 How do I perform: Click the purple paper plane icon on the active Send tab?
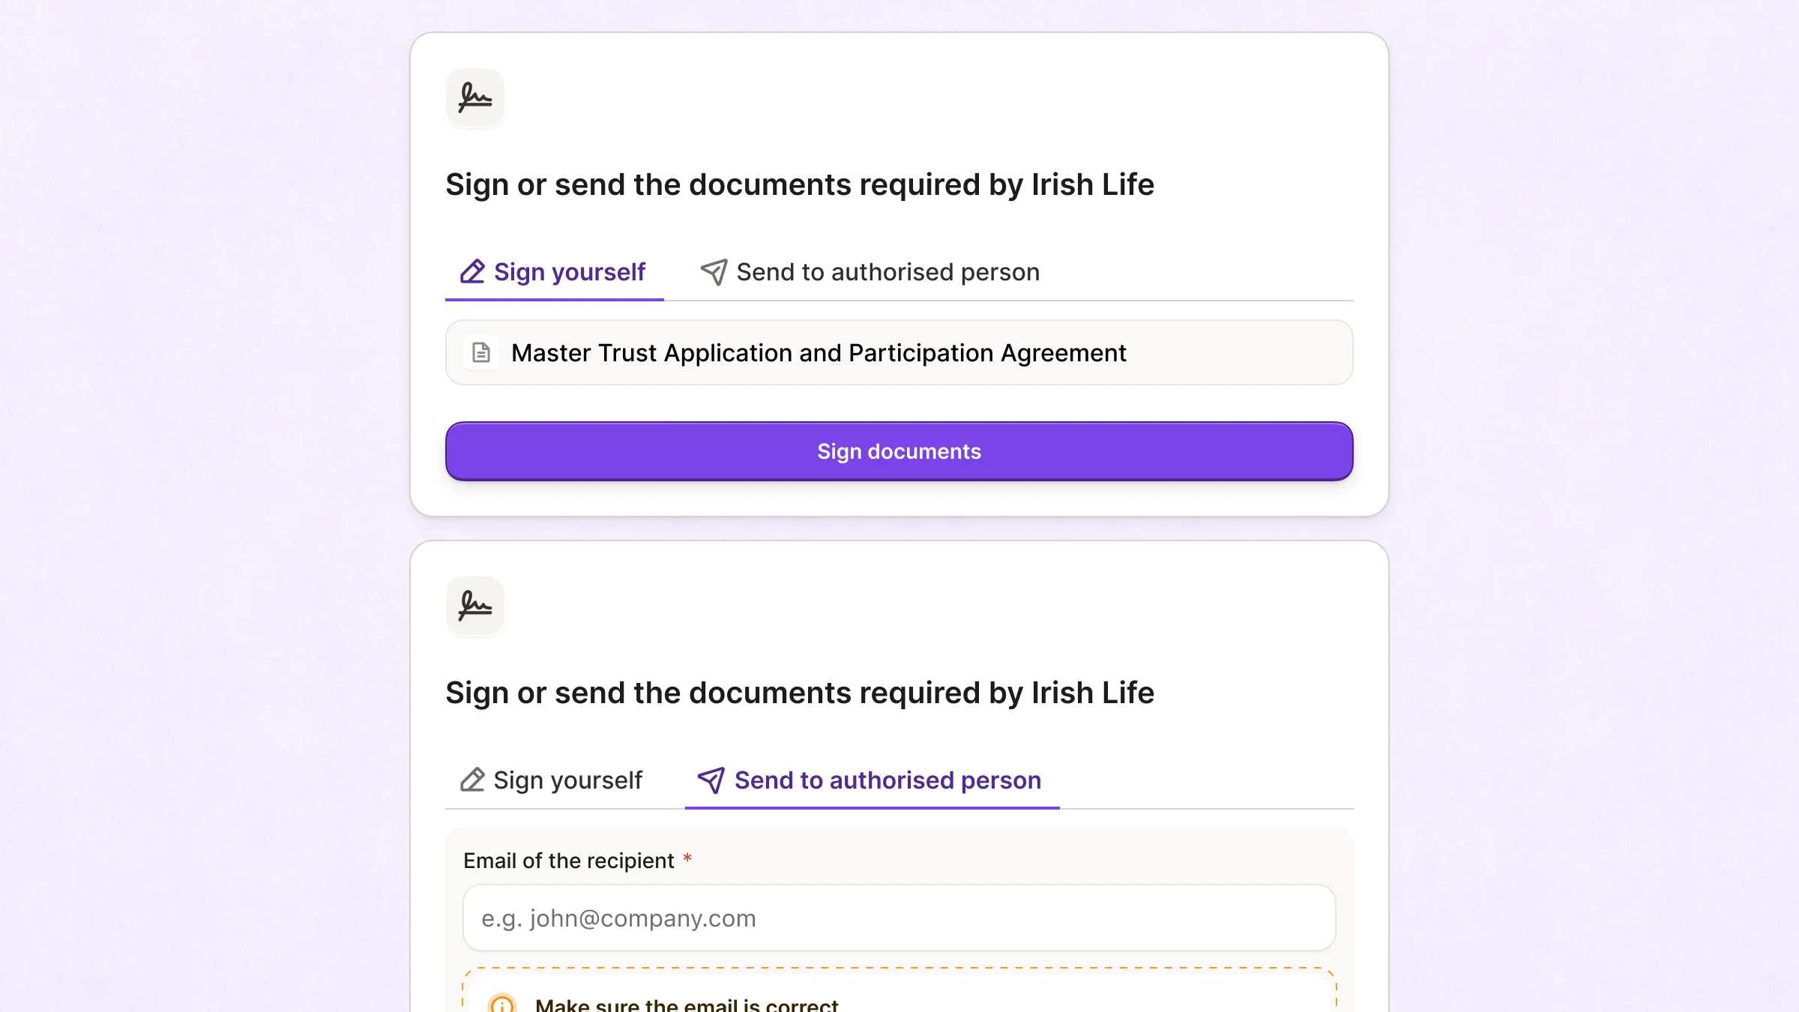pyautogui.click(x=711, y=780)
